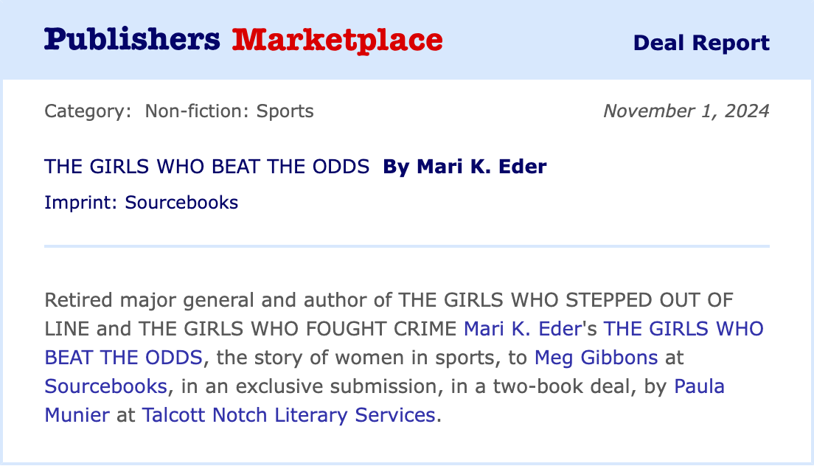Screen dimensions: 814x466
Task: Open the Mari K. Eder link in paragraph
Action: coord(523,329)
